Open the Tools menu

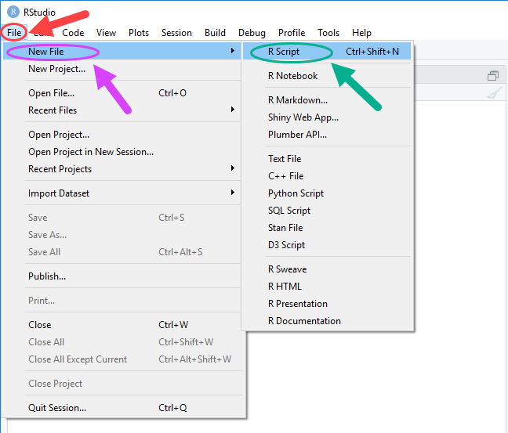coord(328,33)
